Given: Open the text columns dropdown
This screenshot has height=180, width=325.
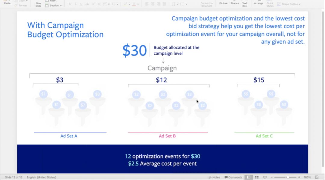Looking at the screenshot, I should pos(184,4).
